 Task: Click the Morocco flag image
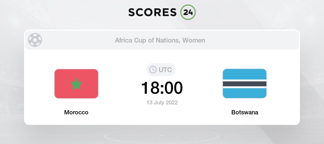point(76,84)
